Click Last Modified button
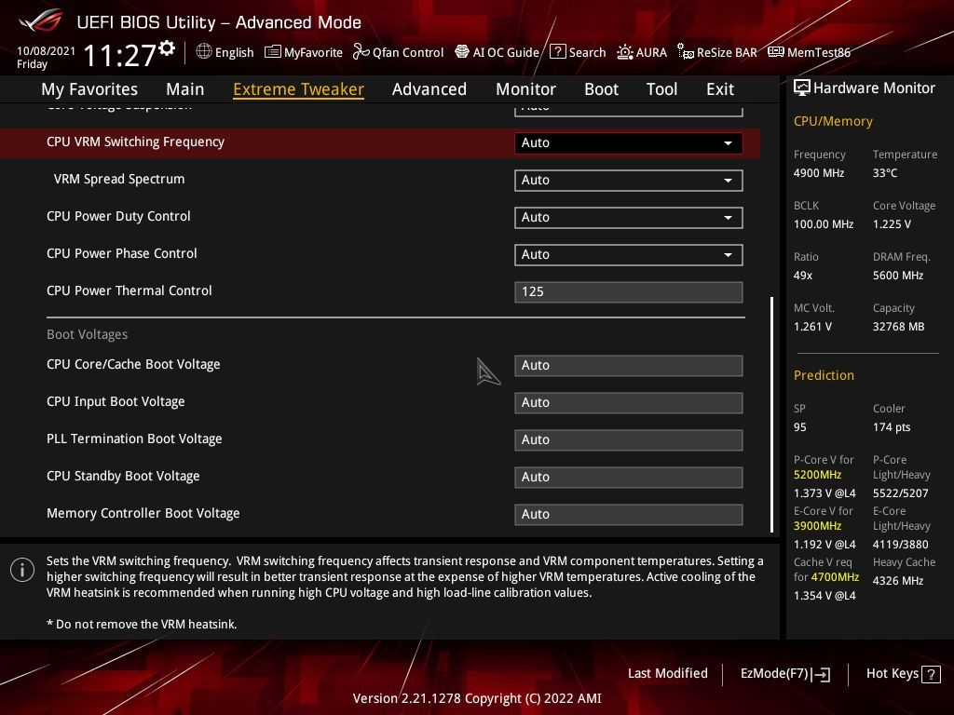 pos(667,673)
